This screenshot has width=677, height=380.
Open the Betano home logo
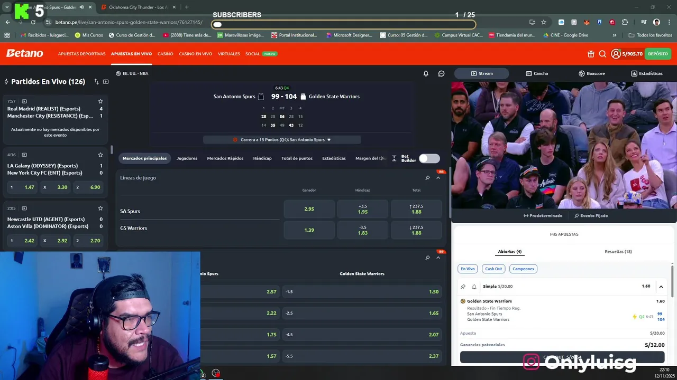(24, 53)
